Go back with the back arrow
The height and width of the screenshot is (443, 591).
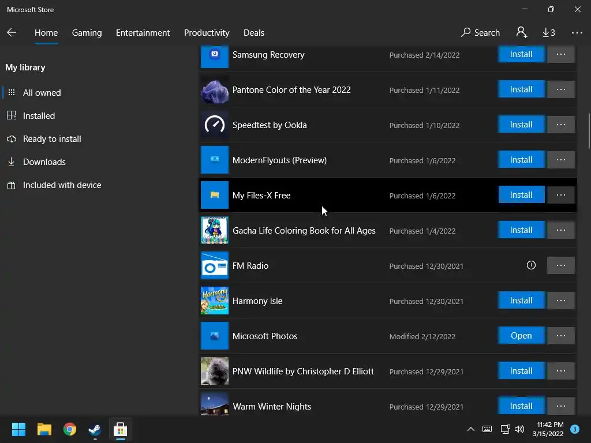pos(12,32)
